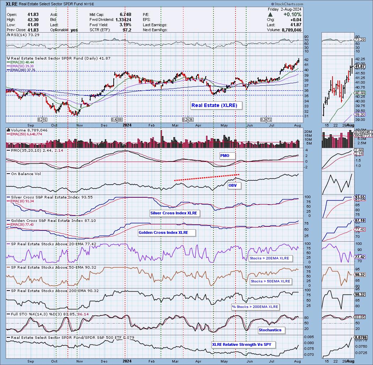Click the Silver Cross Index XLRE annotation

point(175,213)
